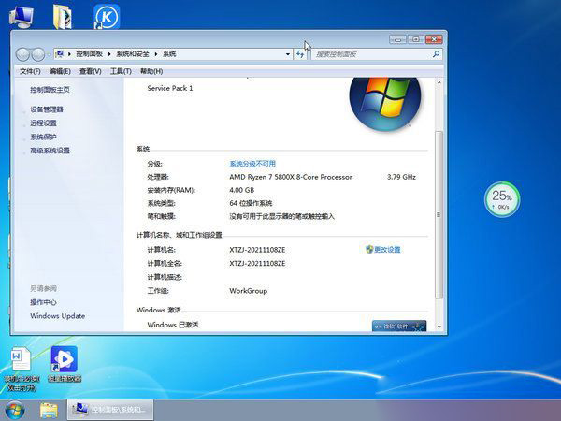Click the scrollbar up arrow
Image resolution: width=561 pixels, height=421 pixels.
click(439, 82)
